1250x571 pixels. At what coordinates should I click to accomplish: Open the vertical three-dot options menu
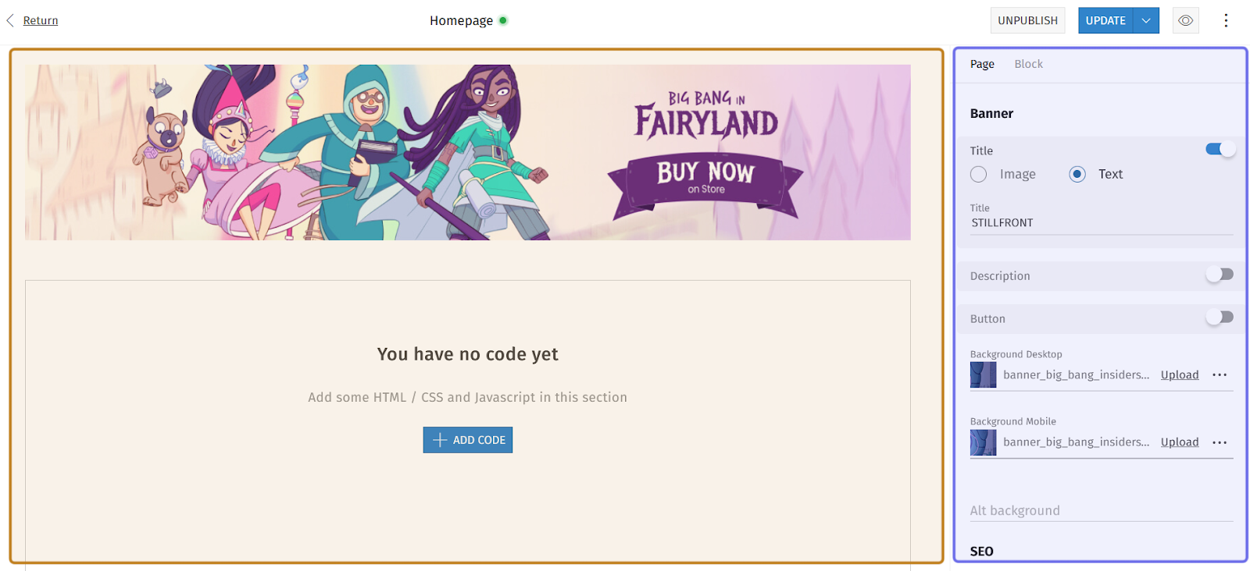click(1226, 20)
